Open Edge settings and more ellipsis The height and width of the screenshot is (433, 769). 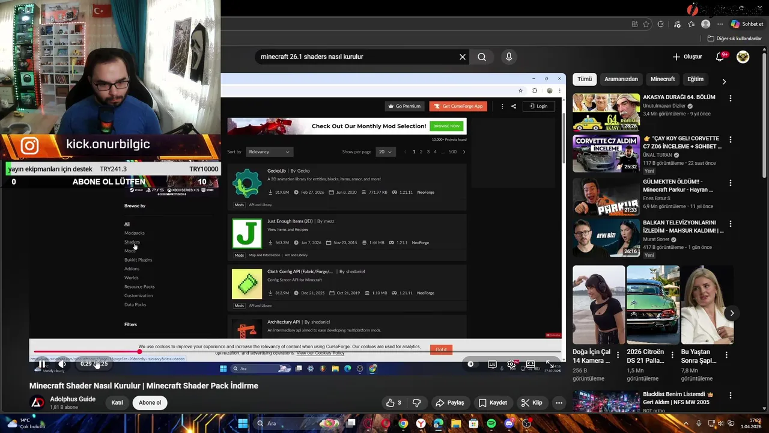tap(720, 24)
